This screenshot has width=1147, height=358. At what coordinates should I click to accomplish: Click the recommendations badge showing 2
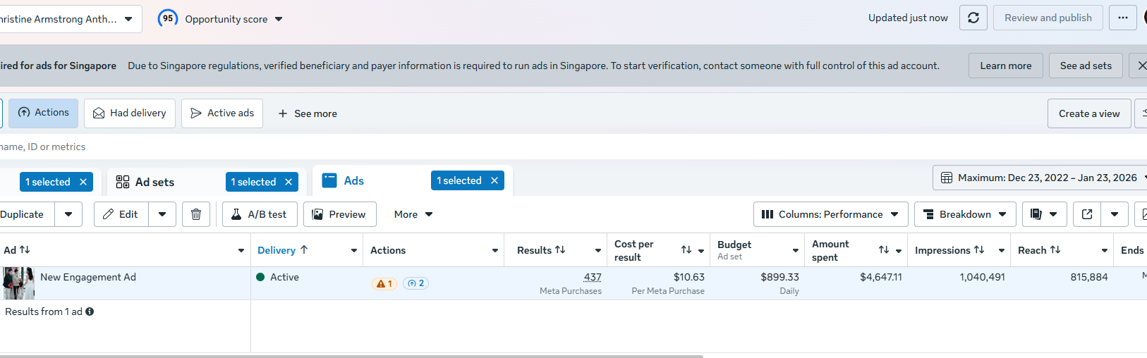415,283
